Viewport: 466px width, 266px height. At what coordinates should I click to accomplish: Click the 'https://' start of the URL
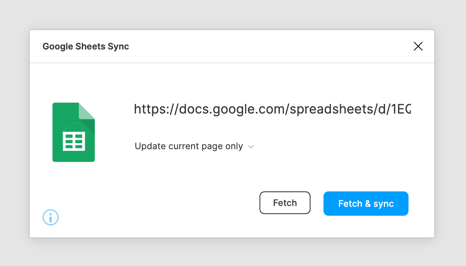point(156,109)
